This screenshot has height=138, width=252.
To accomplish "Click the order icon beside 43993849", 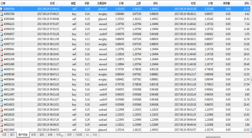I will click(1, 19).
